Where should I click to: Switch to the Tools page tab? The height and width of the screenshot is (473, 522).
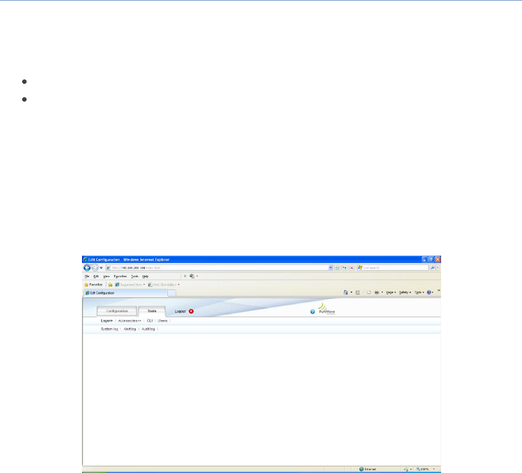click(x=152, y=311)
